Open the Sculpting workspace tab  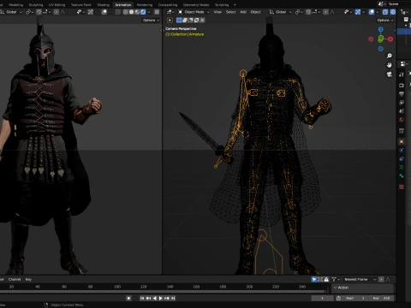coord(36,5)
